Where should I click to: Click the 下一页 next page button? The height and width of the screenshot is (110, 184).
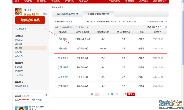click(x=110, y=94)
